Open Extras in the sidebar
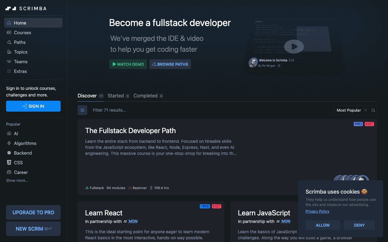 (33, 71)
